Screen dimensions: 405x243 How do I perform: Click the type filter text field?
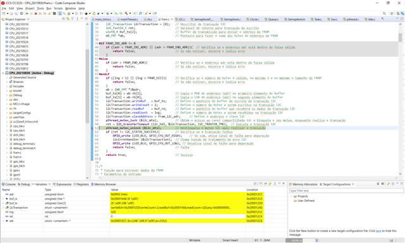click(x=346, y=191)
